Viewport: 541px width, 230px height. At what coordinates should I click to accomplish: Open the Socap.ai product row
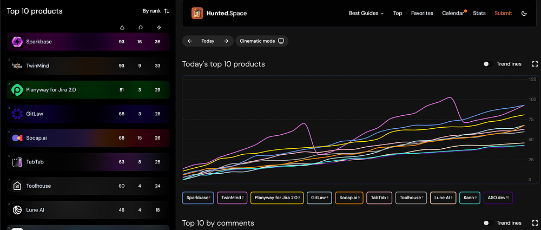tap(88, 138)
